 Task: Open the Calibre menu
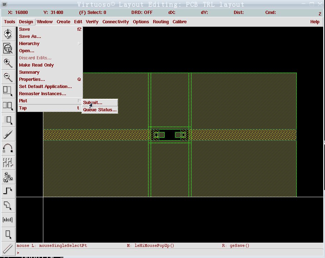point(179,22)
